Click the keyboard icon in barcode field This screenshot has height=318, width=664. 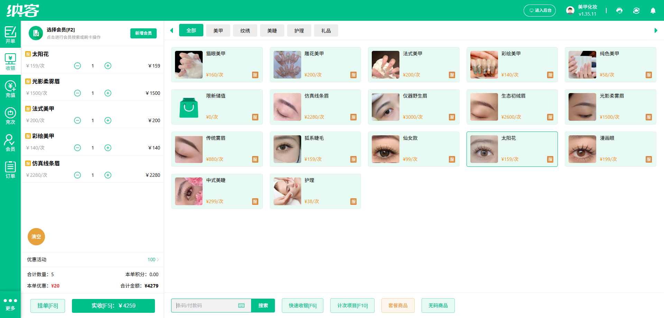tap(241, 306)
